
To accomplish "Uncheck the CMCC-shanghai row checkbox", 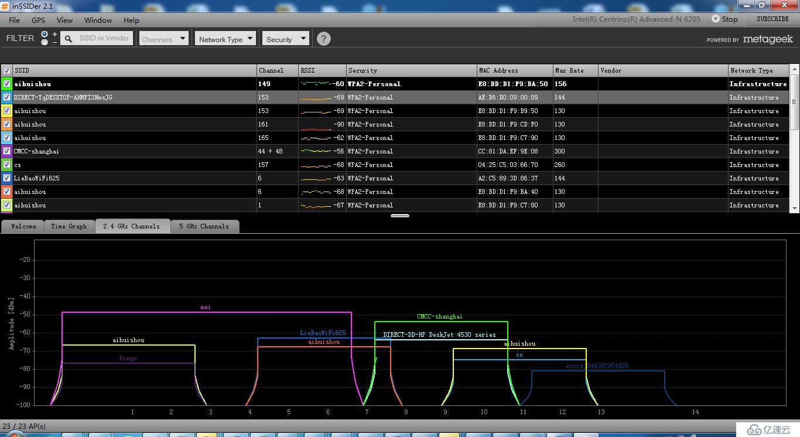I will point(6,151).
